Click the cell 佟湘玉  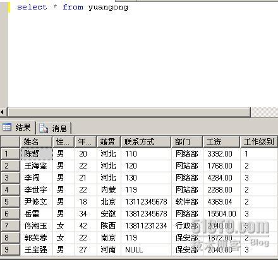(x=37, y=226)
